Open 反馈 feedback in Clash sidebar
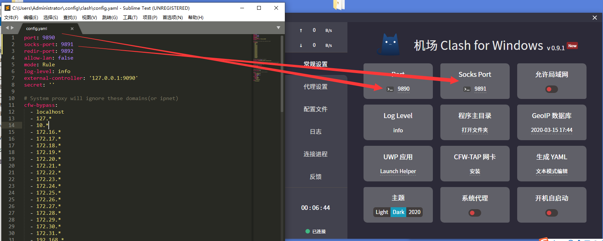The height and width of the screenshot is (241, 603). coord(316,177)
